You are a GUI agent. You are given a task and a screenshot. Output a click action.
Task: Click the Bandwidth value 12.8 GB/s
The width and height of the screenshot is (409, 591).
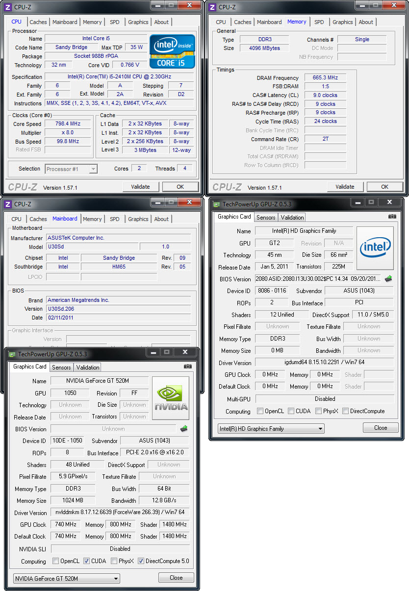point(164,500)
